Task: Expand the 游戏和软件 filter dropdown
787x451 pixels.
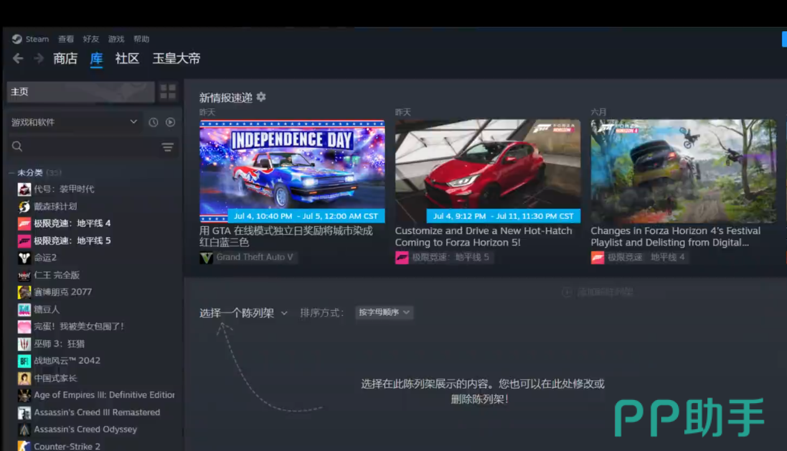Action: point(74,123)
